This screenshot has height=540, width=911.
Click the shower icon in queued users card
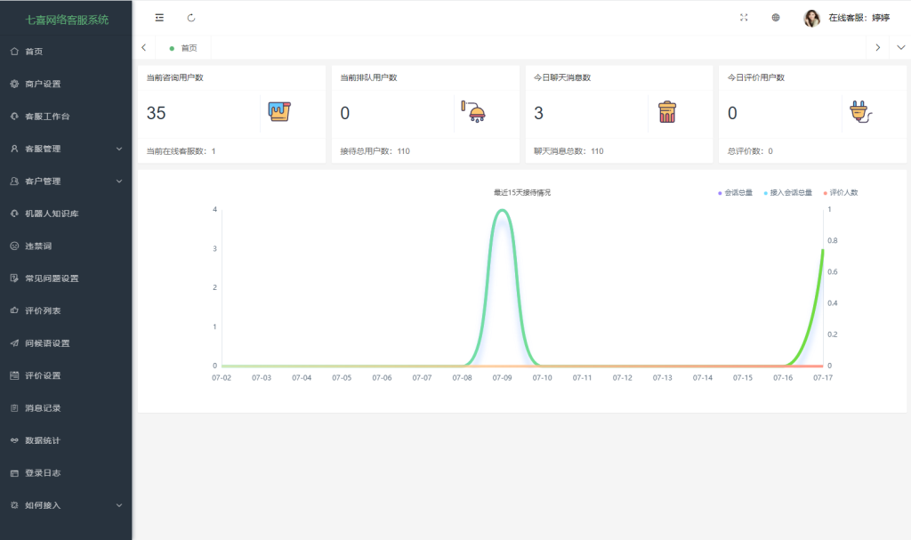pos(473,112)
